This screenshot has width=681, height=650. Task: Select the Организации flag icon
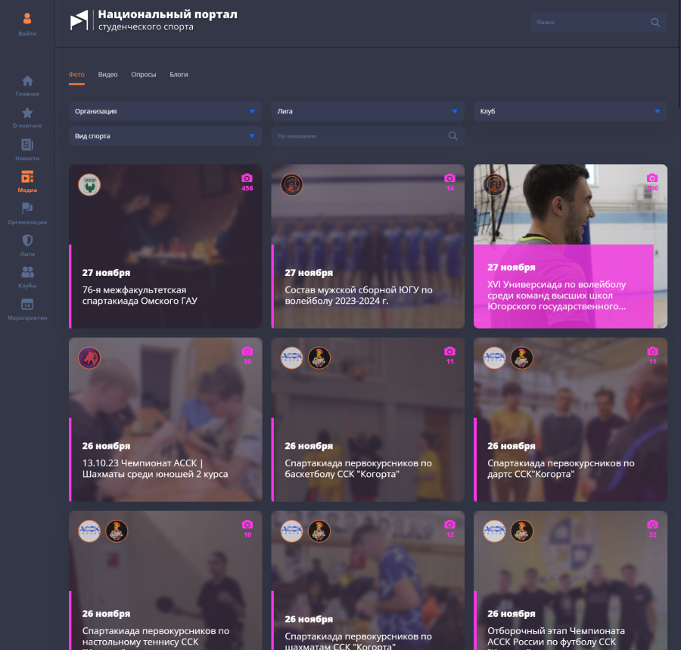(27, 209)
